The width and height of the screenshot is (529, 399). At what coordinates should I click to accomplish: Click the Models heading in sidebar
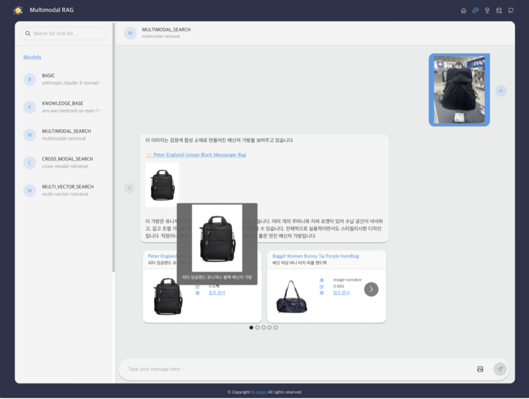tap(33, 57)
